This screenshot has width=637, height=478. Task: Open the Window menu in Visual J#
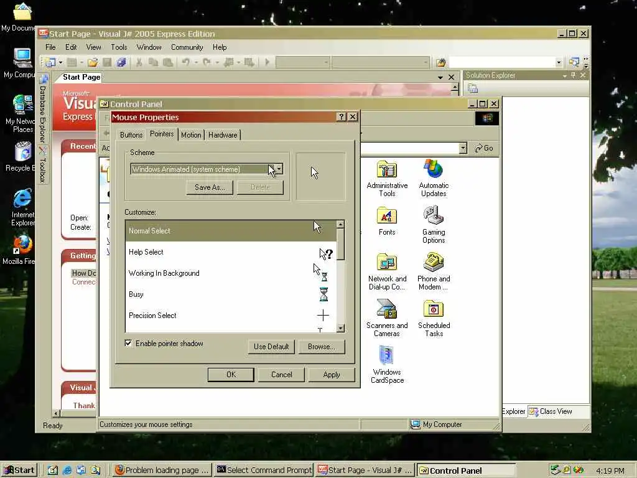tap(149, 47)
